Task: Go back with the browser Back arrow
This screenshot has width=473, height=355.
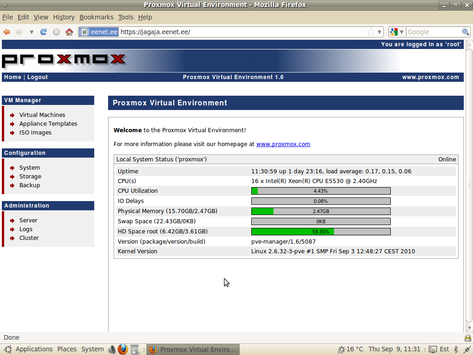Action: point(6,32)
